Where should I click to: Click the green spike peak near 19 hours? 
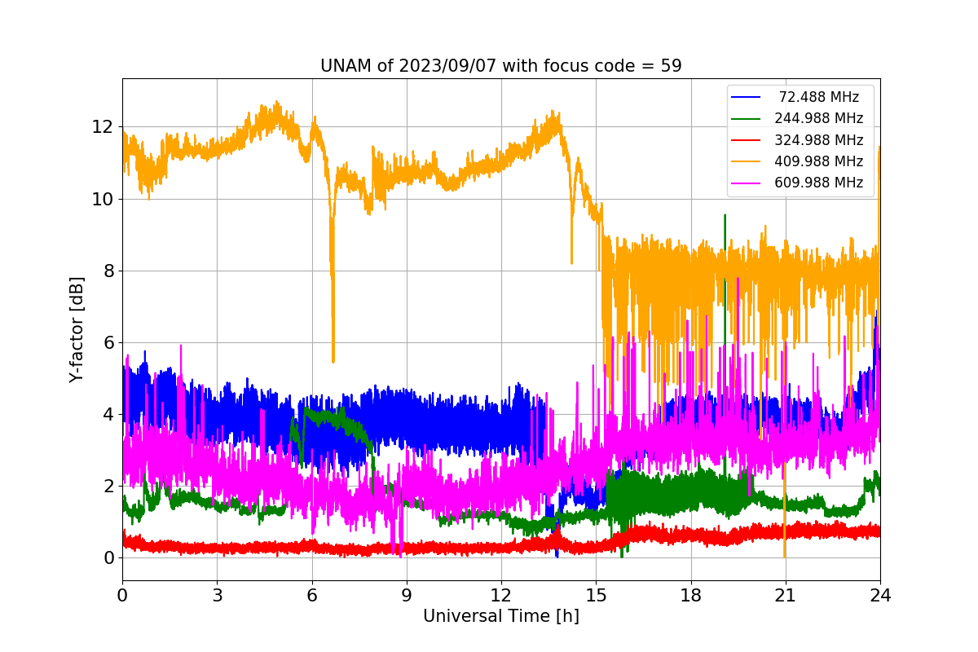[x=725, y=216]
